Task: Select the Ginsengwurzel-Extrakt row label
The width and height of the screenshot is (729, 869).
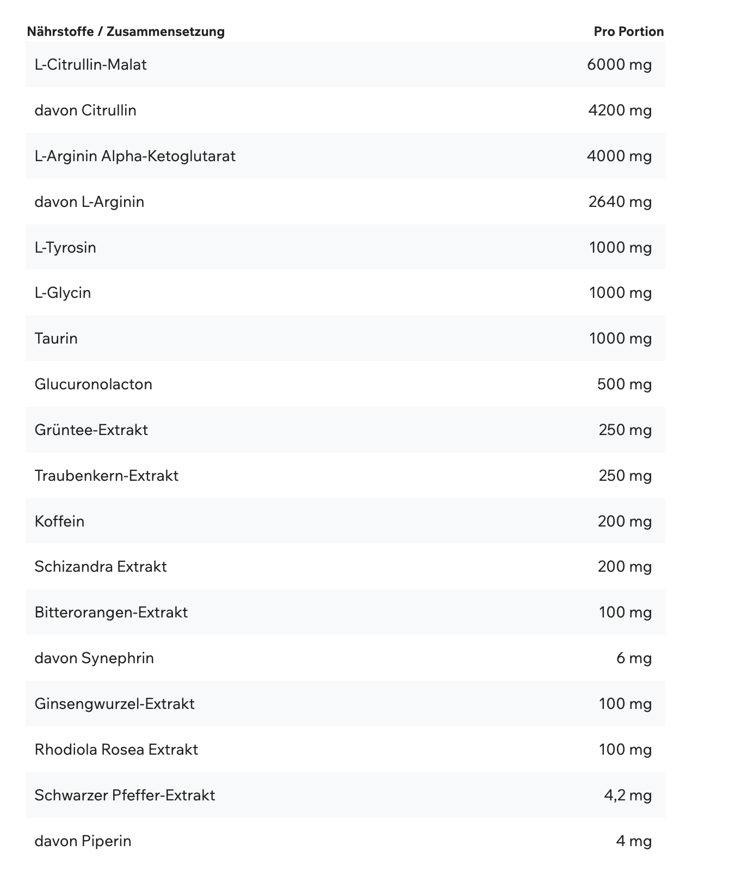Action: tap(114, 704)
